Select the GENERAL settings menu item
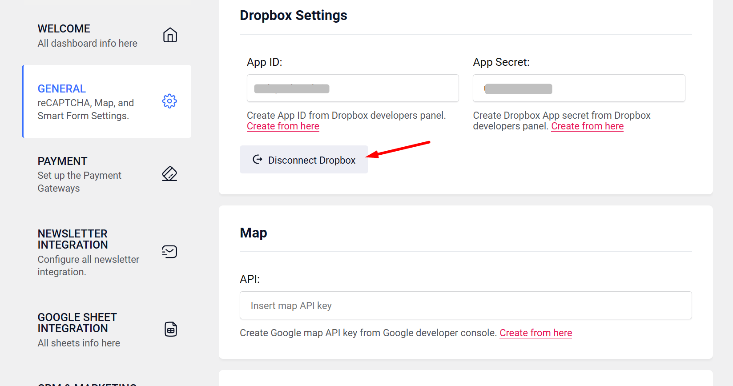 pos(107,101)
